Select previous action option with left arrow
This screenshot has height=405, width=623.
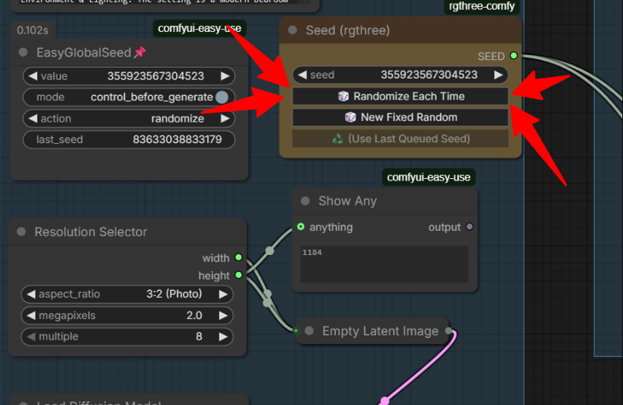point(33,118)
